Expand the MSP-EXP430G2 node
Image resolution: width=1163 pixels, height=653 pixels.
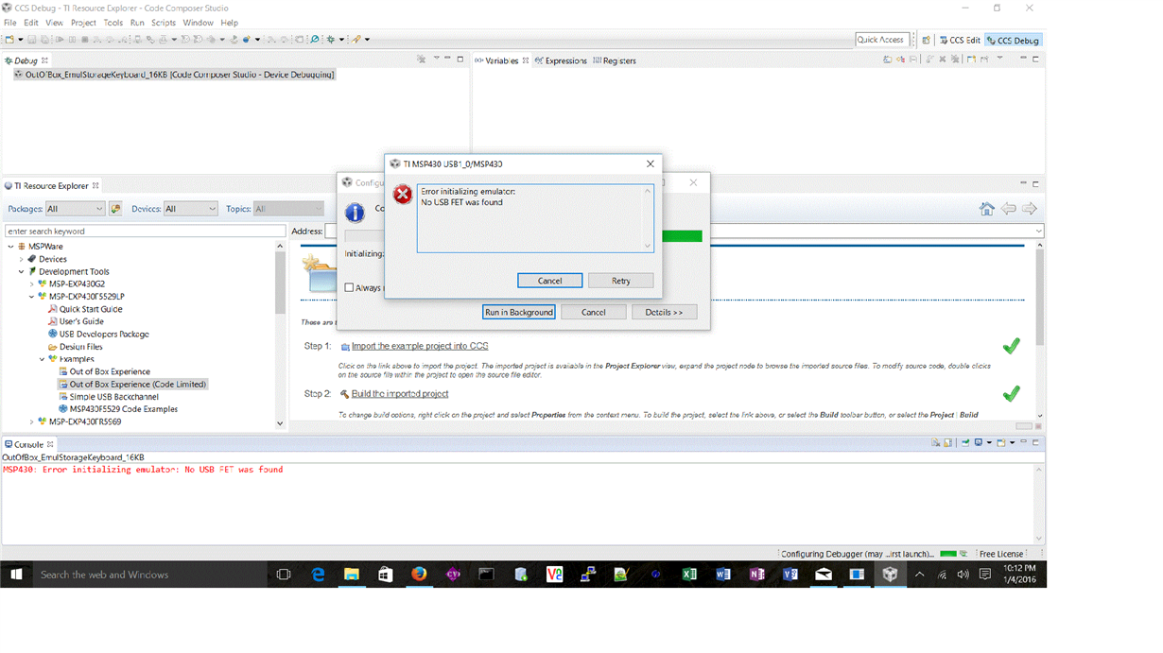pos(31,284)
